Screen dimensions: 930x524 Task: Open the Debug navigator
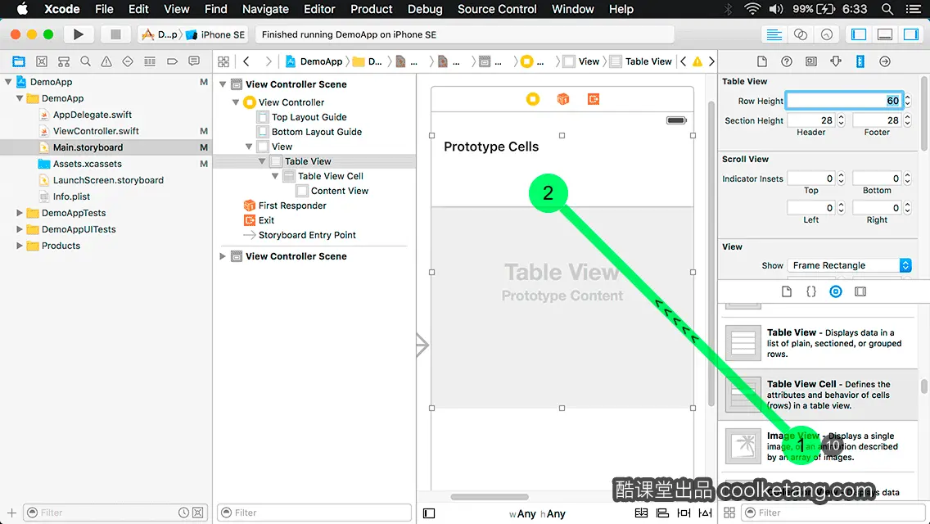(x=150, y=61)
